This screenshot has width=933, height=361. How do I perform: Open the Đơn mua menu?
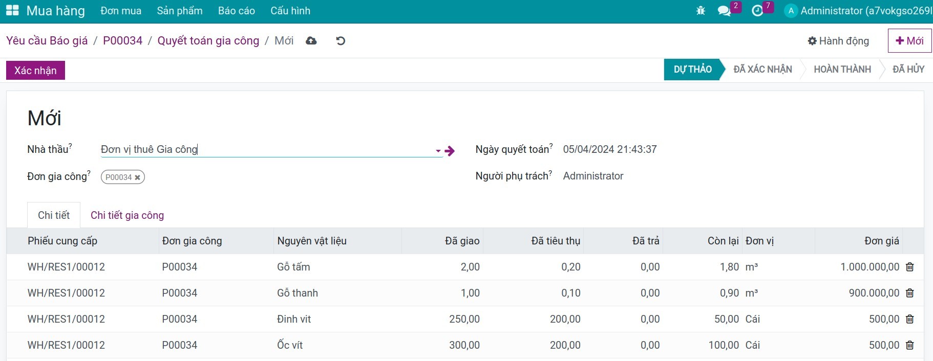[x=121, y=11]
